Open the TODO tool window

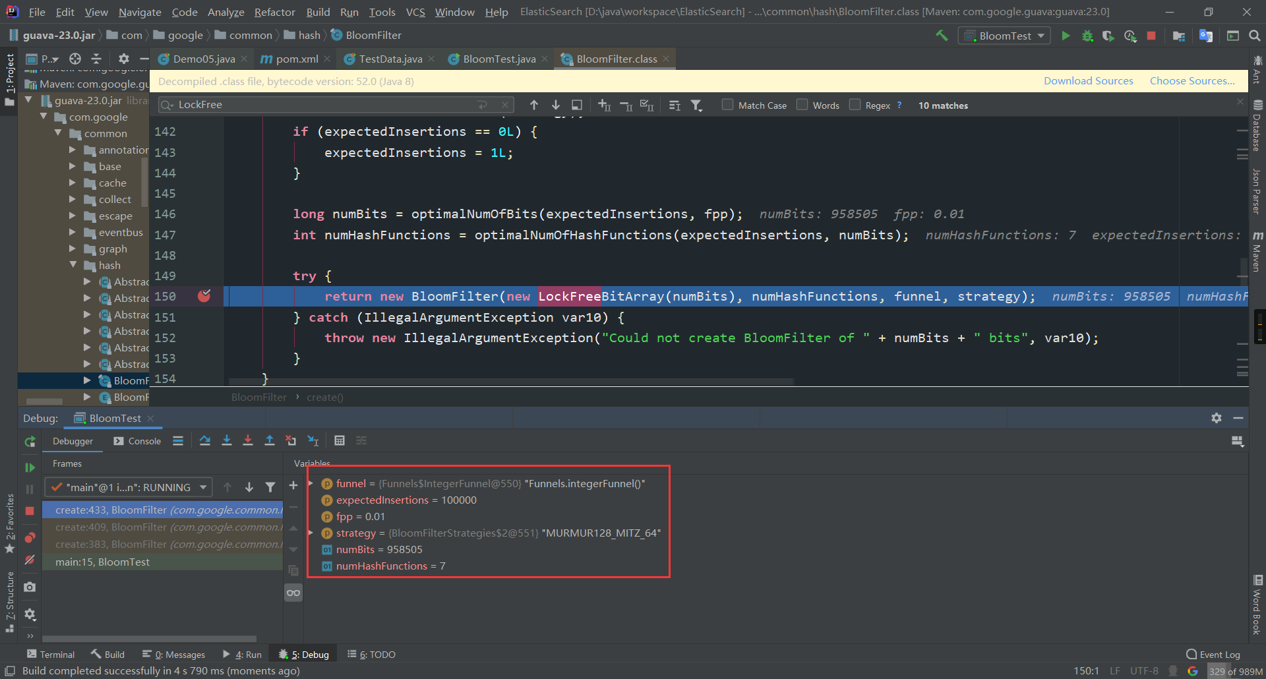pyautogui.click(x=372, y=654)
